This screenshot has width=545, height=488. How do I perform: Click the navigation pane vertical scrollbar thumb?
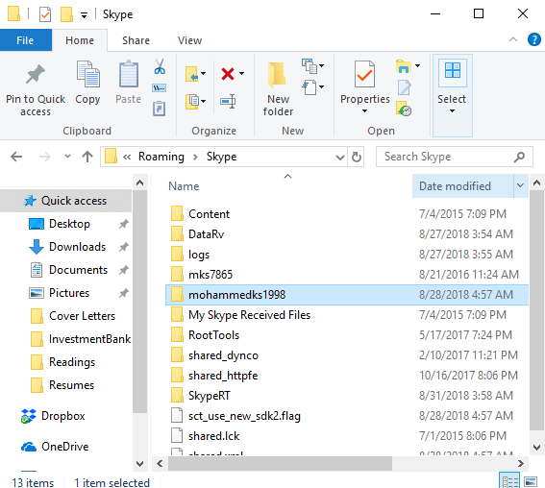coord(140,302)
